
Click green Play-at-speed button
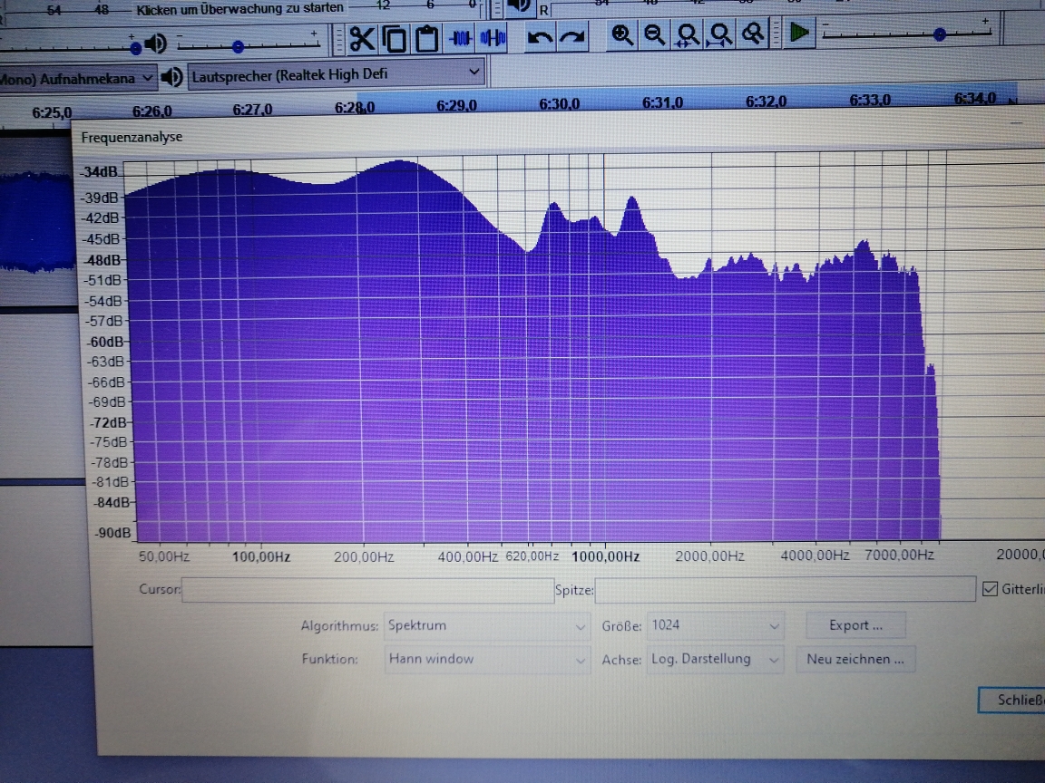click(x=799, y=32)
